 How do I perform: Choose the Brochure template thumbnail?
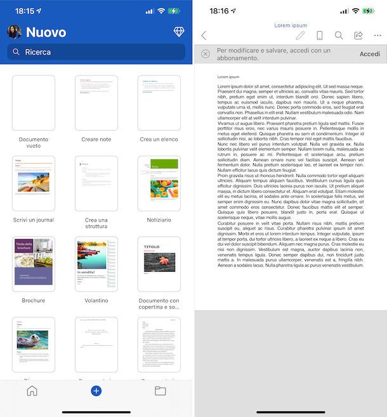click(x=34, y=264)
